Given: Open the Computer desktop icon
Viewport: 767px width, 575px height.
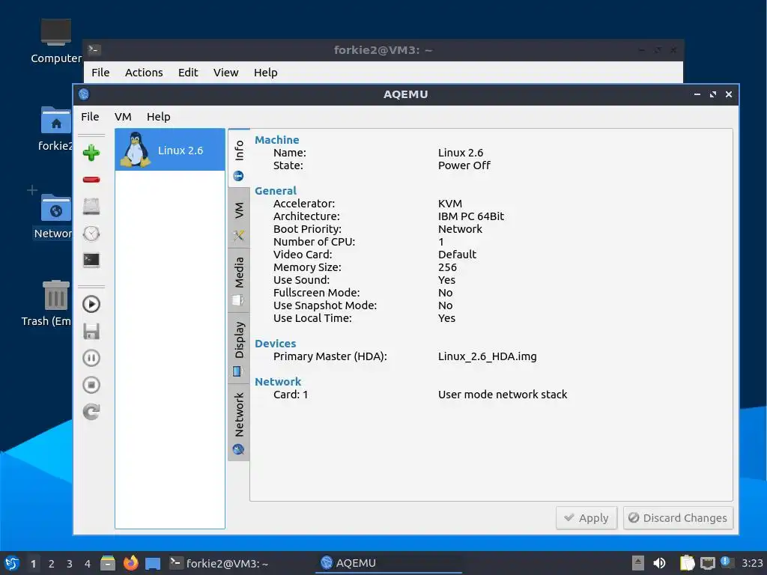Looking at the screenshot, I should [55, 41].
